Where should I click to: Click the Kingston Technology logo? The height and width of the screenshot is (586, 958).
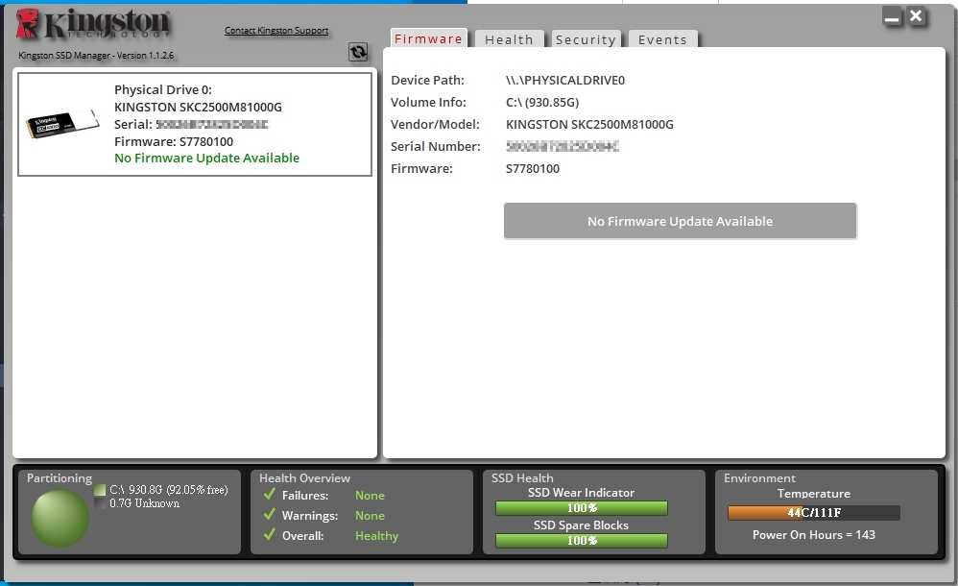[93, 24]
